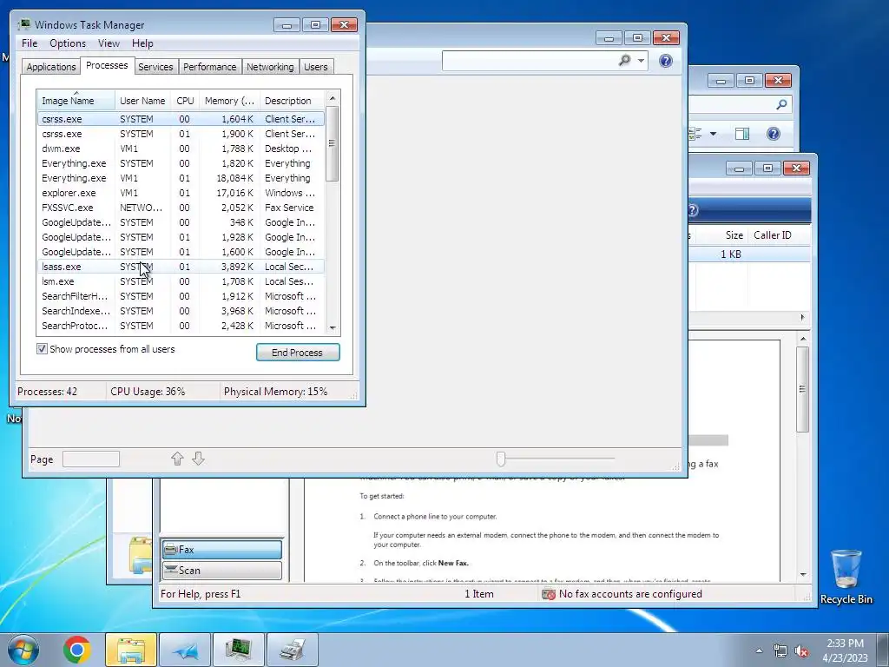Click the next page down arrow
The height and width of the screenshot is (667, 889).
199,459
